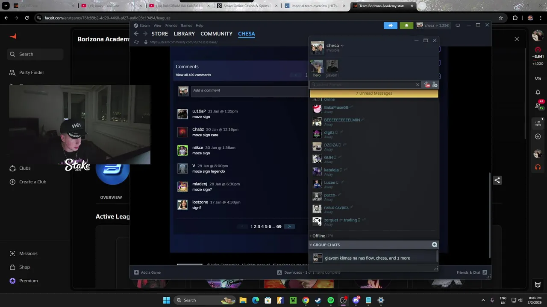This screenshot has height=307, width=547.
Task: Click the Steam logo in the Steam menu bar
Action: click(136, 26)
